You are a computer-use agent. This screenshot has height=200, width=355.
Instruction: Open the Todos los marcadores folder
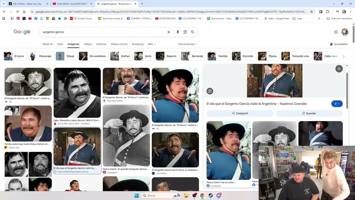coord(339,19)
